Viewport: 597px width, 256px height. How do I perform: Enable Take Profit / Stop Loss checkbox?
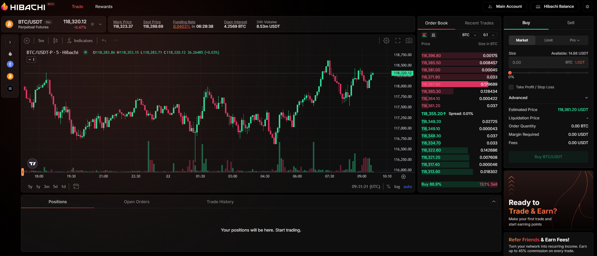(x=511, y=87)
